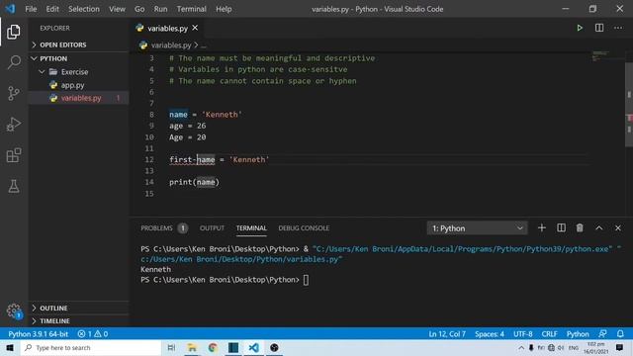633x356 pixels.
Task: Open the Windows Start menu
Action: click(10, 347)
